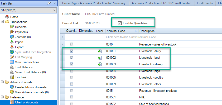The image size is (222, 105).
Task: Click the Saved Trial Balance icon
Action: [12, 72]
